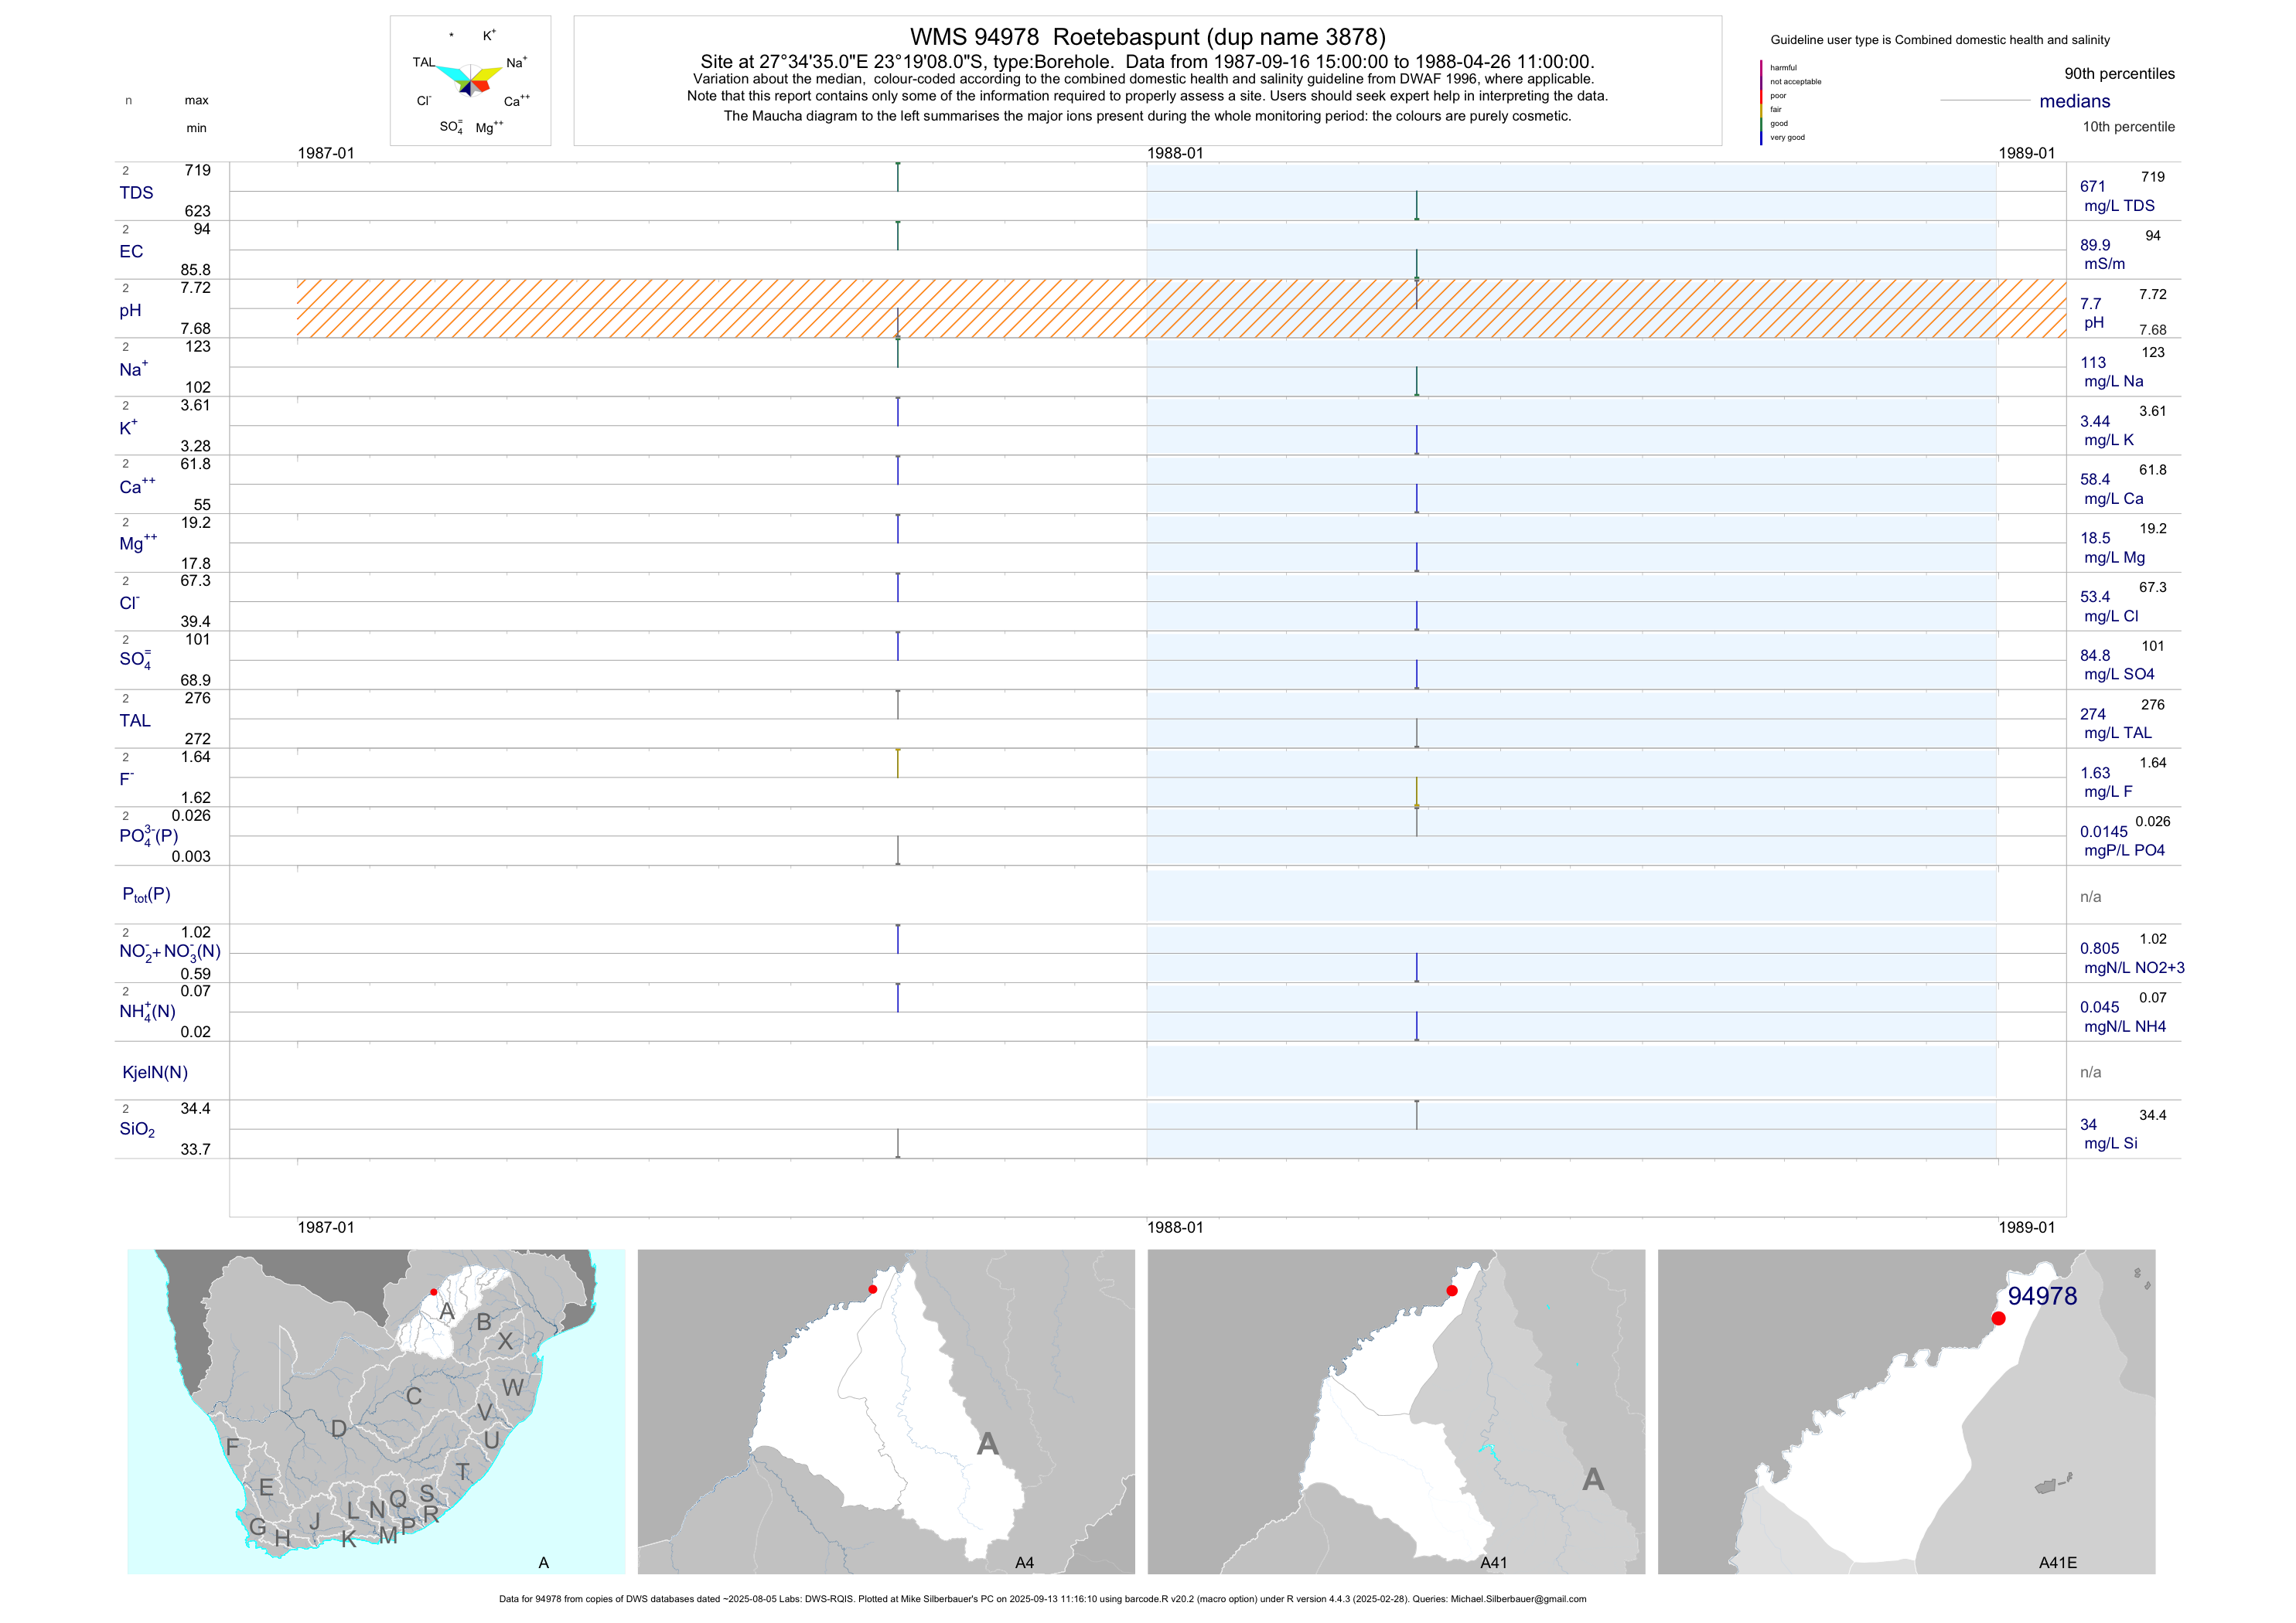The width and height of the screenshot is (2296, 1623).
Task: Select the pH row label
Action: [130, 311]
